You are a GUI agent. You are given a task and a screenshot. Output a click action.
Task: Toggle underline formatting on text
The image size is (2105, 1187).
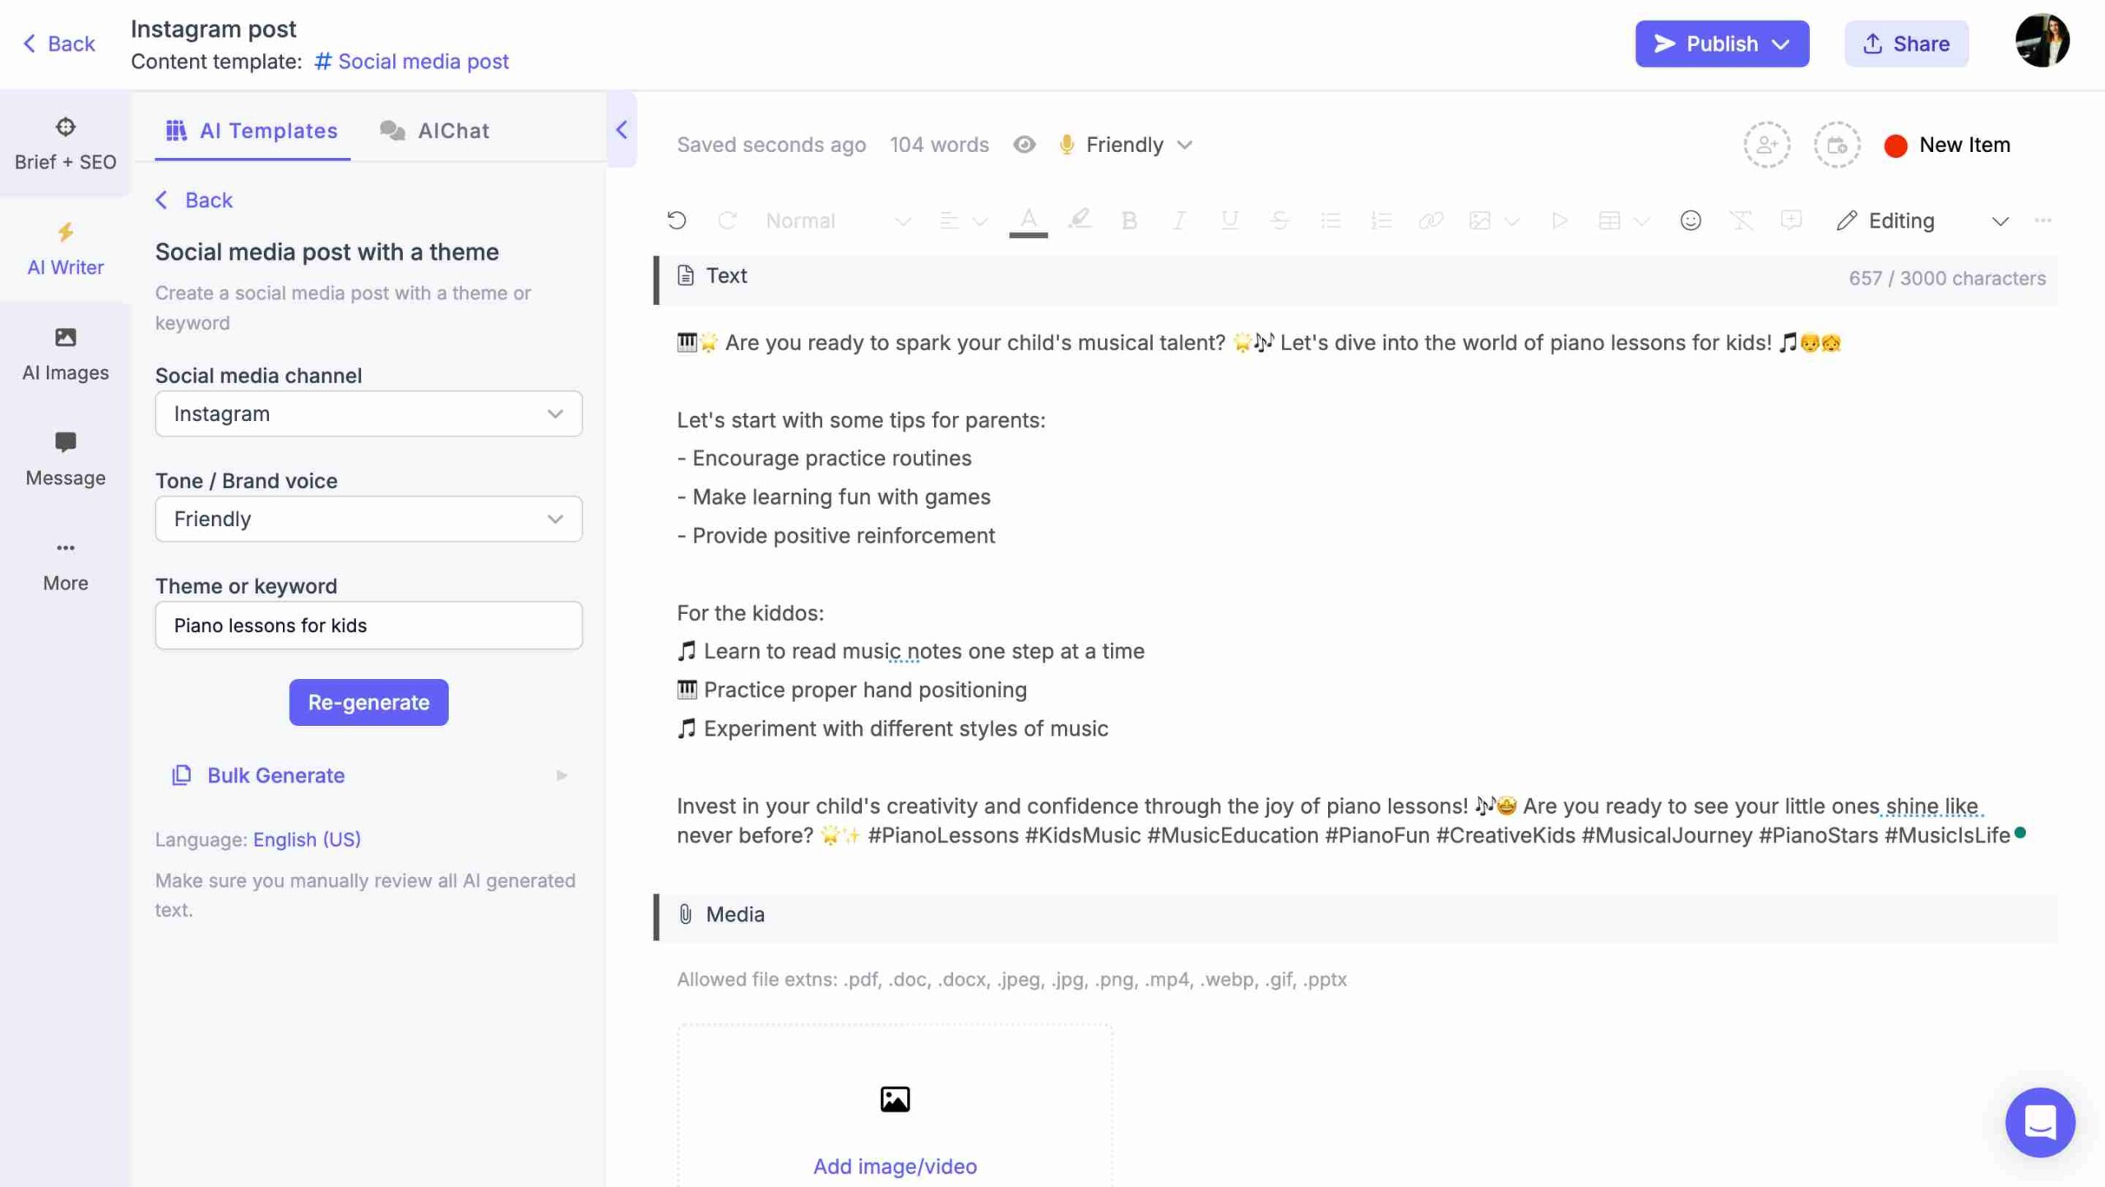click(1226, 219)
